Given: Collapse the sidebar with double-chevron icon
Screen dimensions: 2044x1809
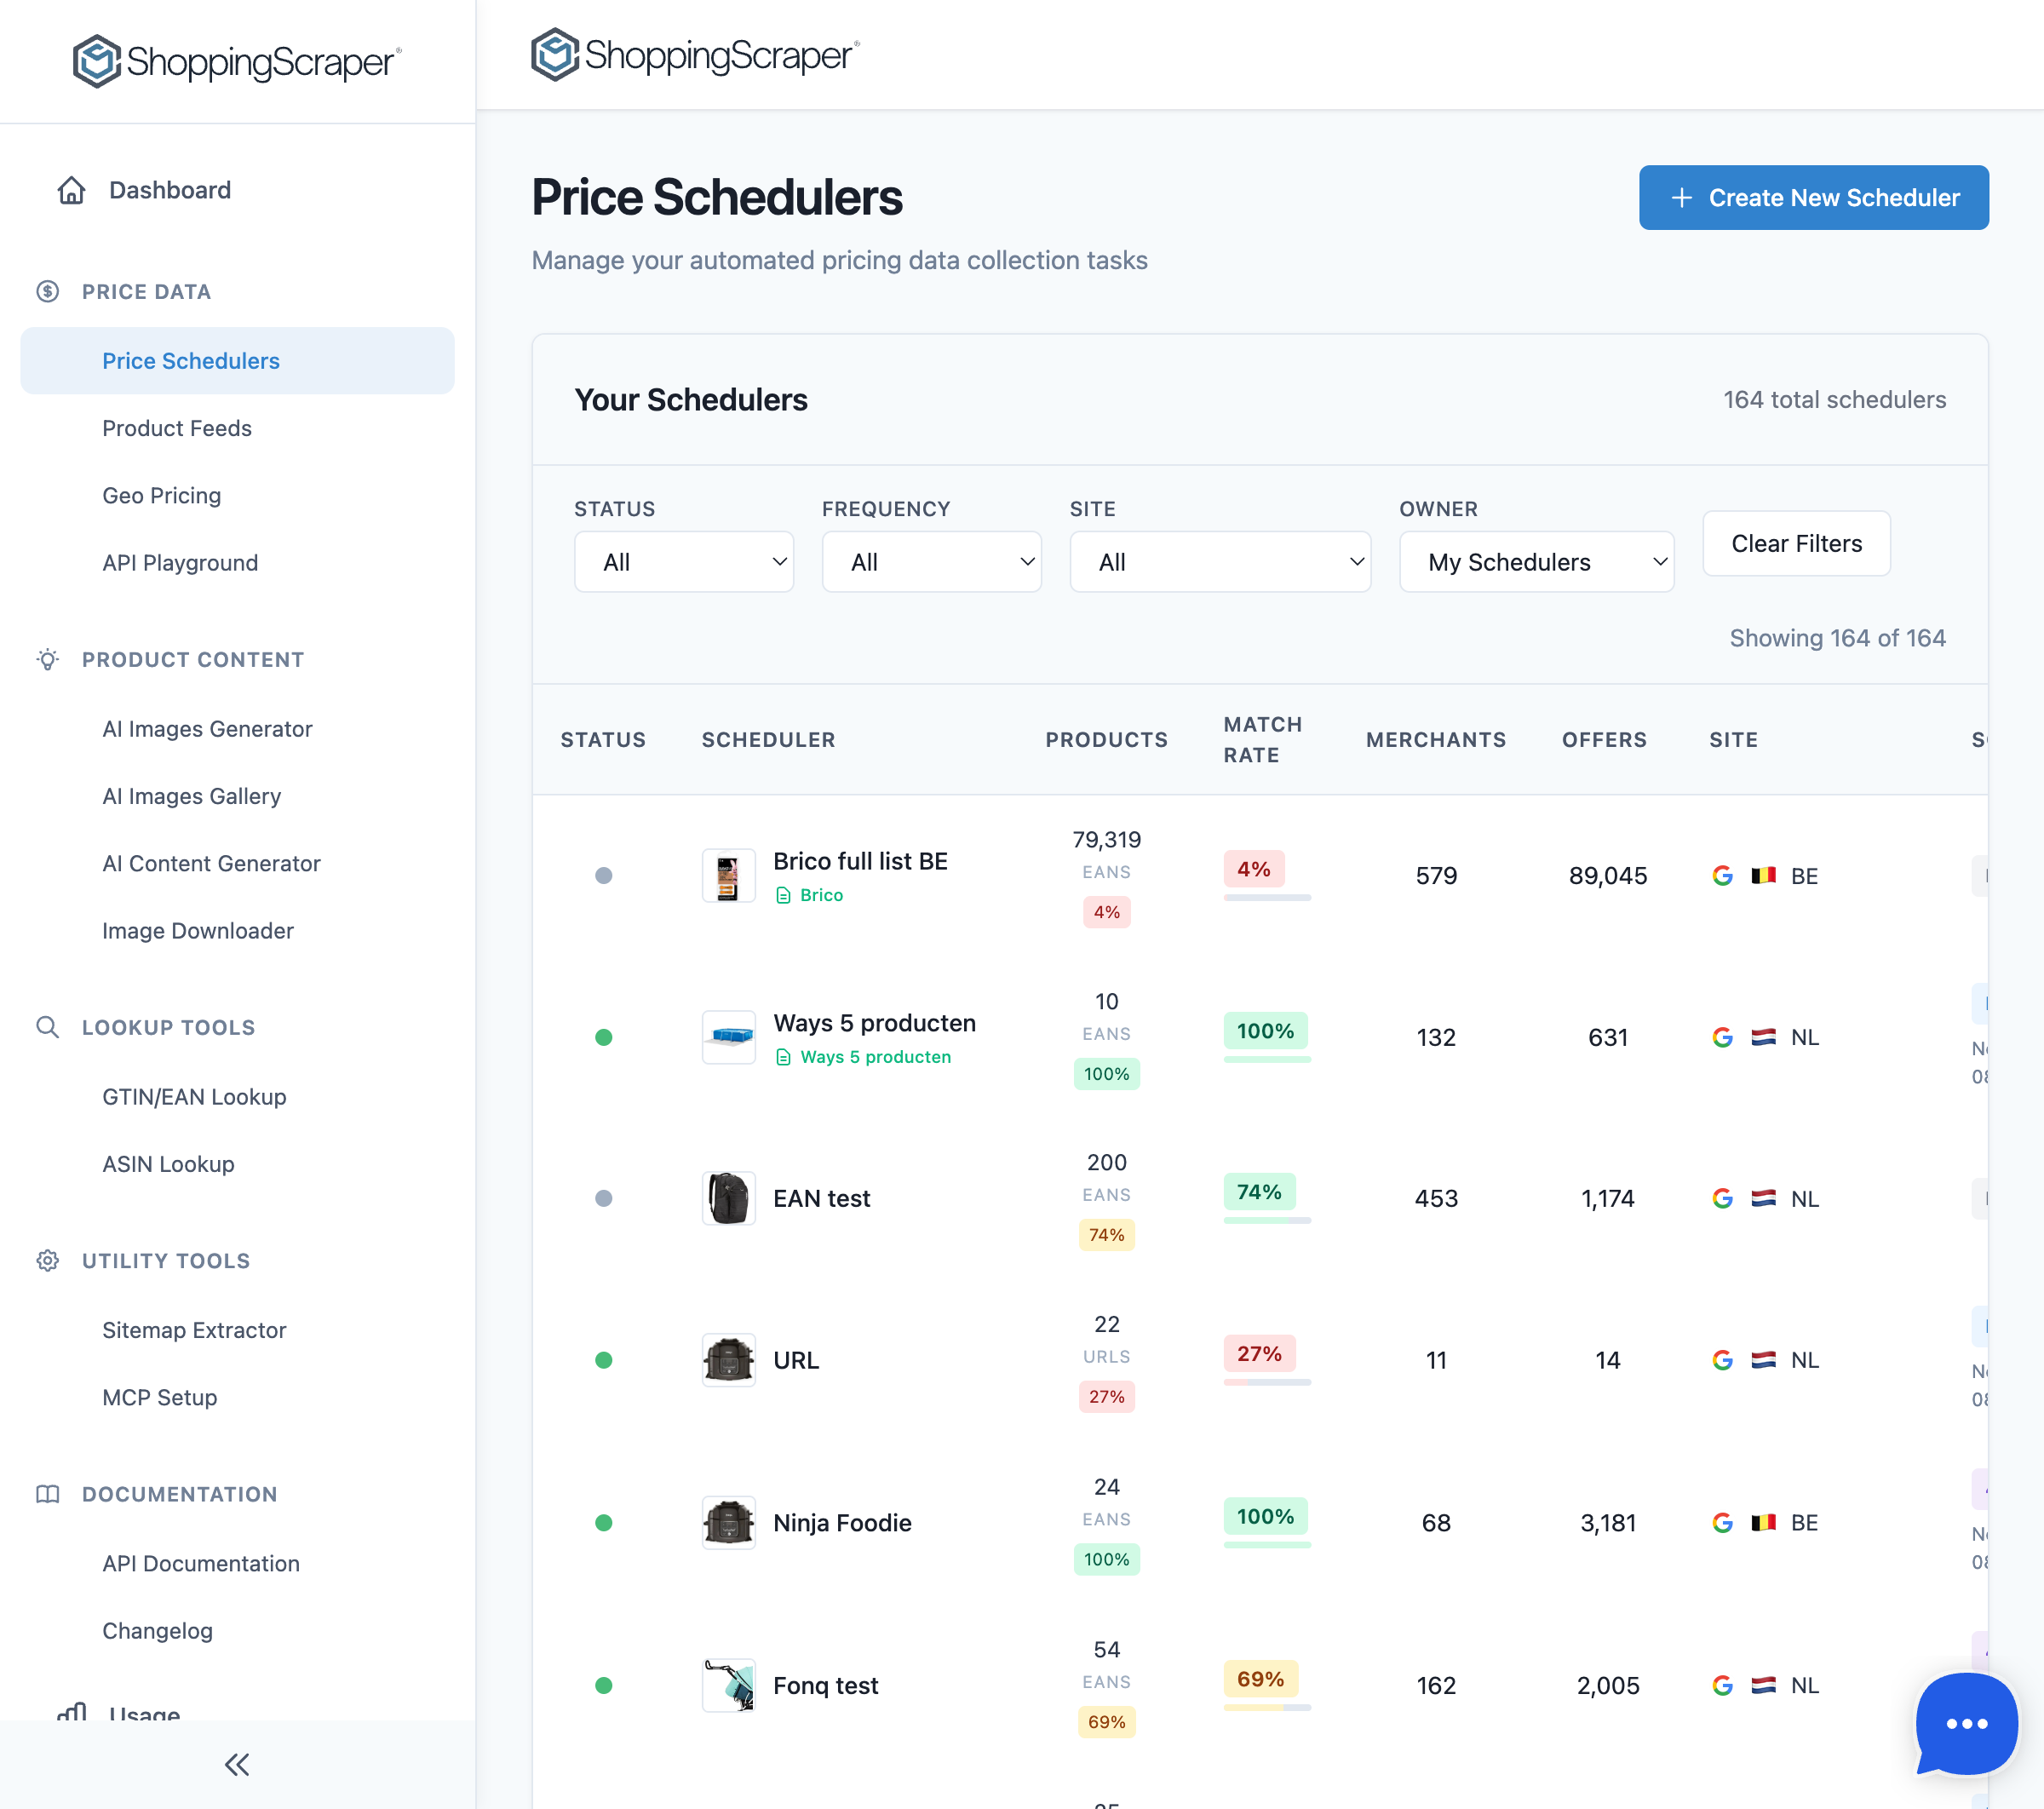Looking at the screenshot, I should [237, 1765].
